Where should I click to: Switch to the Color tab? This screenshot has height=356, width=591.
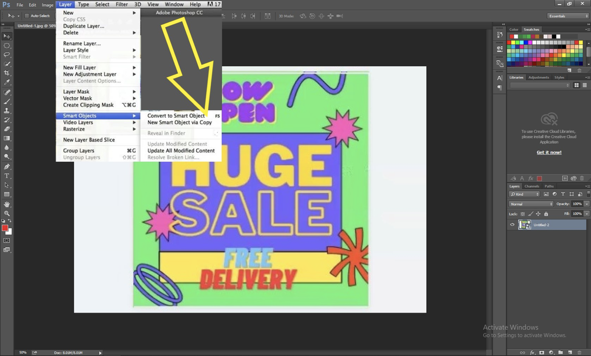point(514,29)
